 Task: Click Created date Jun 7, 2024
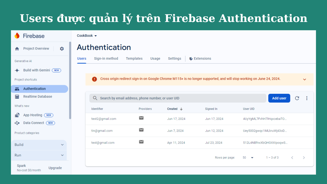coord(175,131)
